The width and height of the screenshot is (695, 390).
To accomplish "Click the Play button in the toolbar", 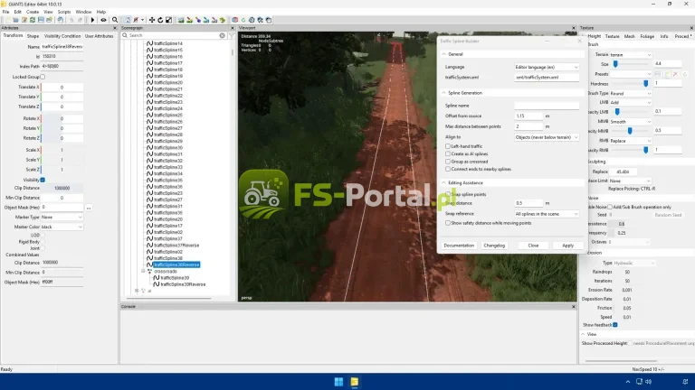I will point(92,20).
